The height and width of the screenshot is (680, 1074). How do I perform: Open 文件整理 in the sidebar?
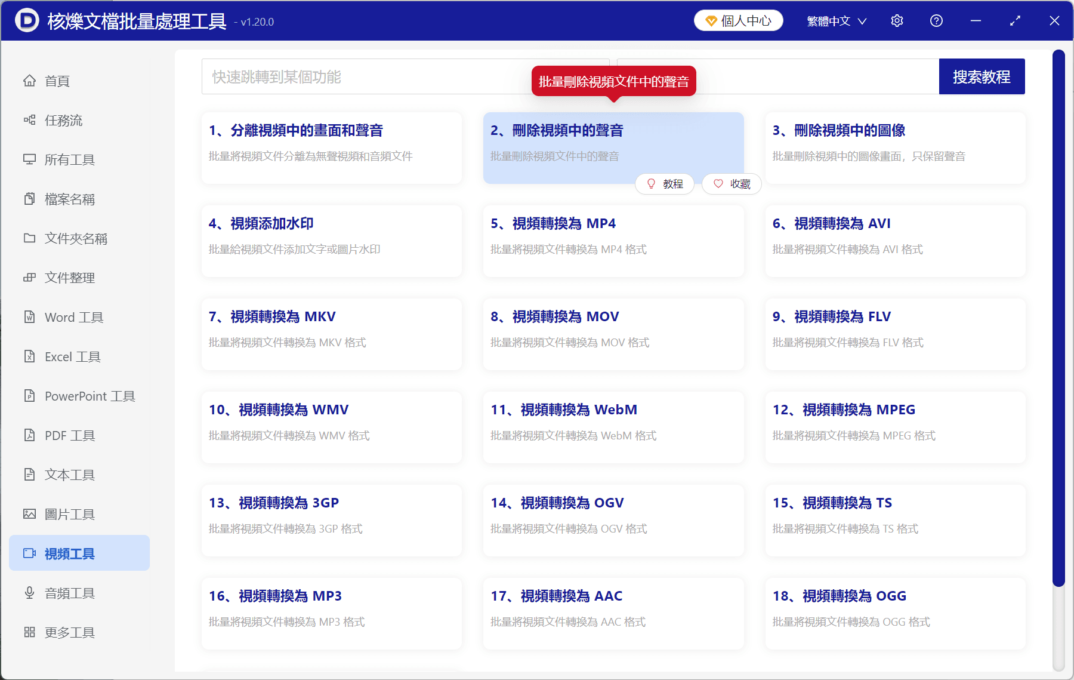click(79, 278)
